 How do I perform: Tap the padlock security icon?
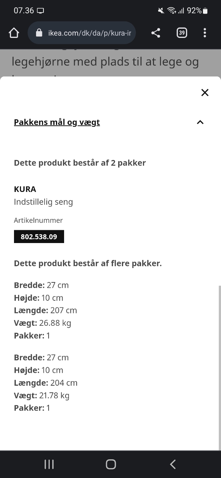[x=39, y=32]
